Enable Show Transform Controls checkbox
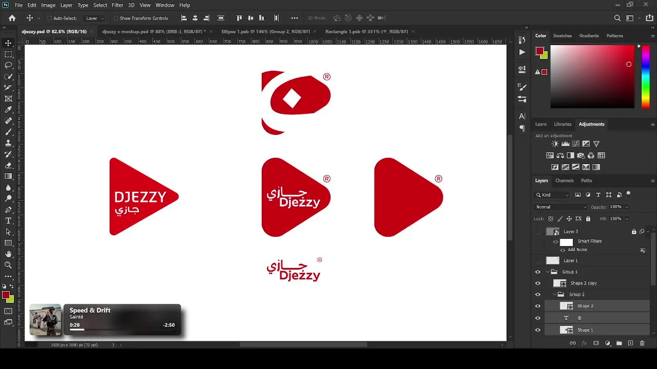This screenshot has width=657, height=369. (x=115, y=18)
